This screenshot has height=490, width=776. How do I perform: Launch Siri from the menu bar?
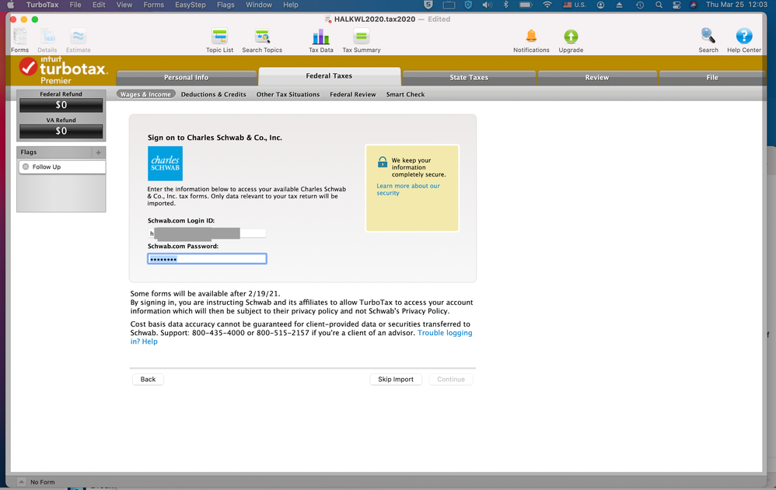[694, 5]
